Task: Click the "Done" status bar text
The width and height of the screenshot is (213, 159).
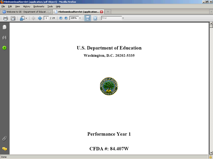Action: (x=4, y=157)
